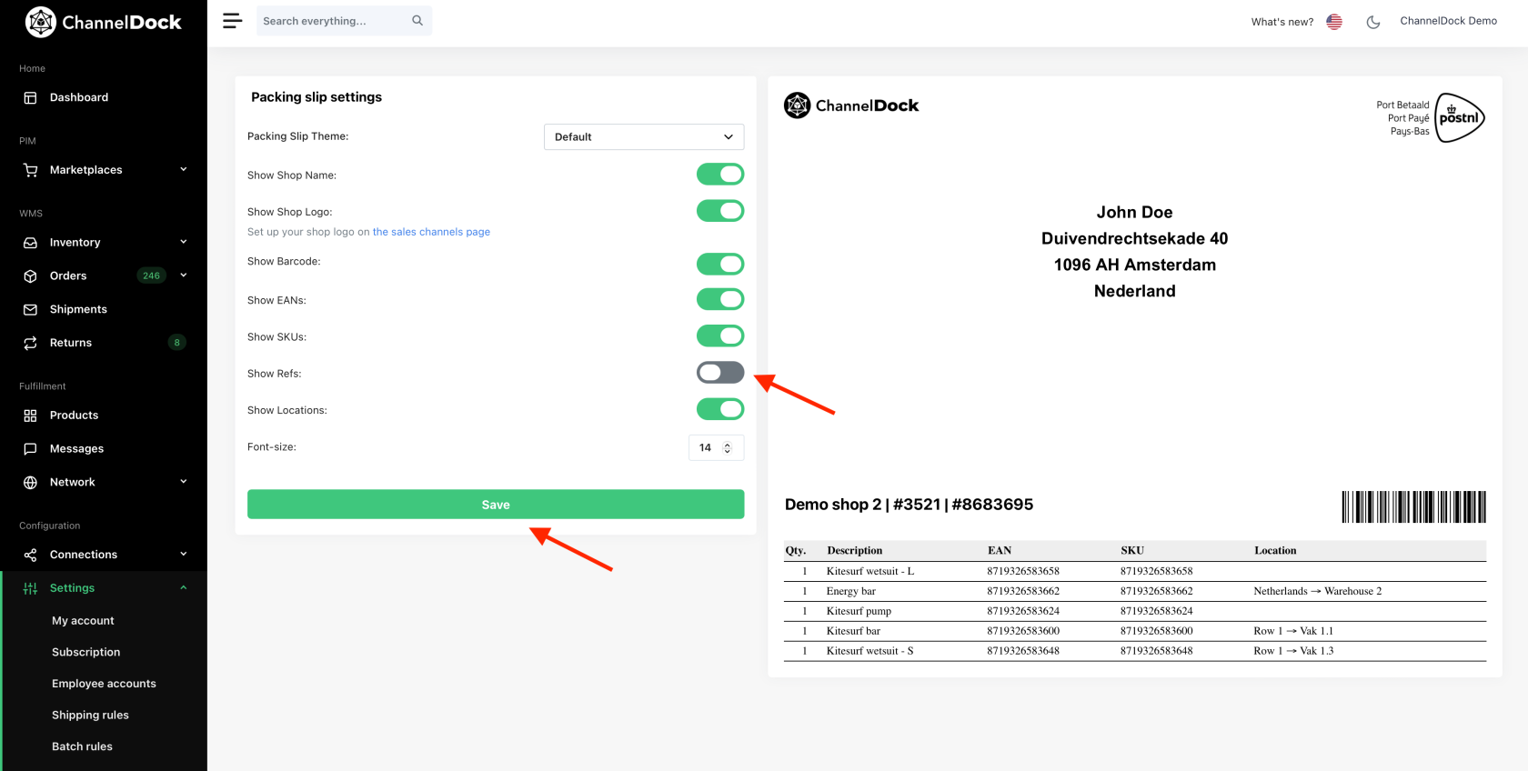Expand Connections submenu chevron

tap(184, 555)
